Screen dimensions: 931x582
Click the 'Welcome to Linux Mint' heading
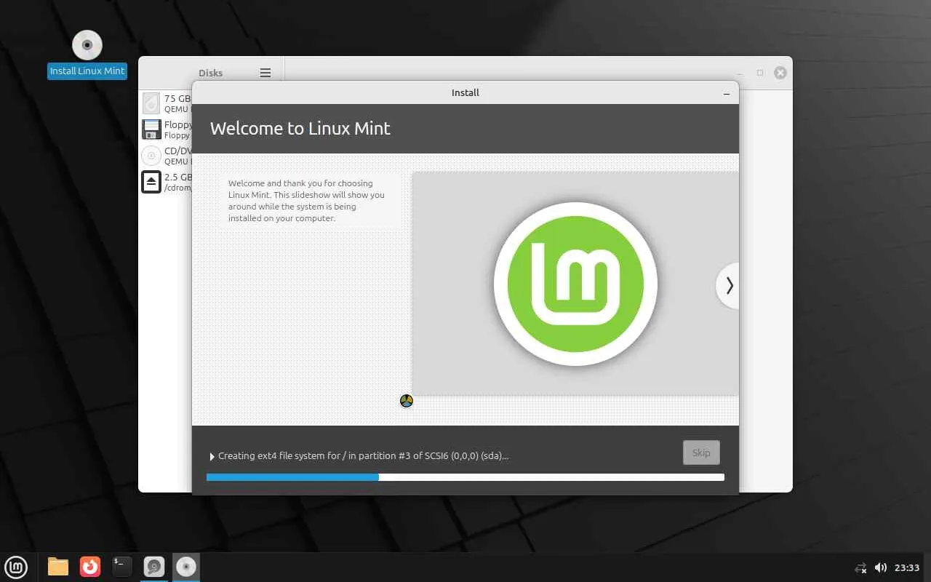[x=300, y=129]
